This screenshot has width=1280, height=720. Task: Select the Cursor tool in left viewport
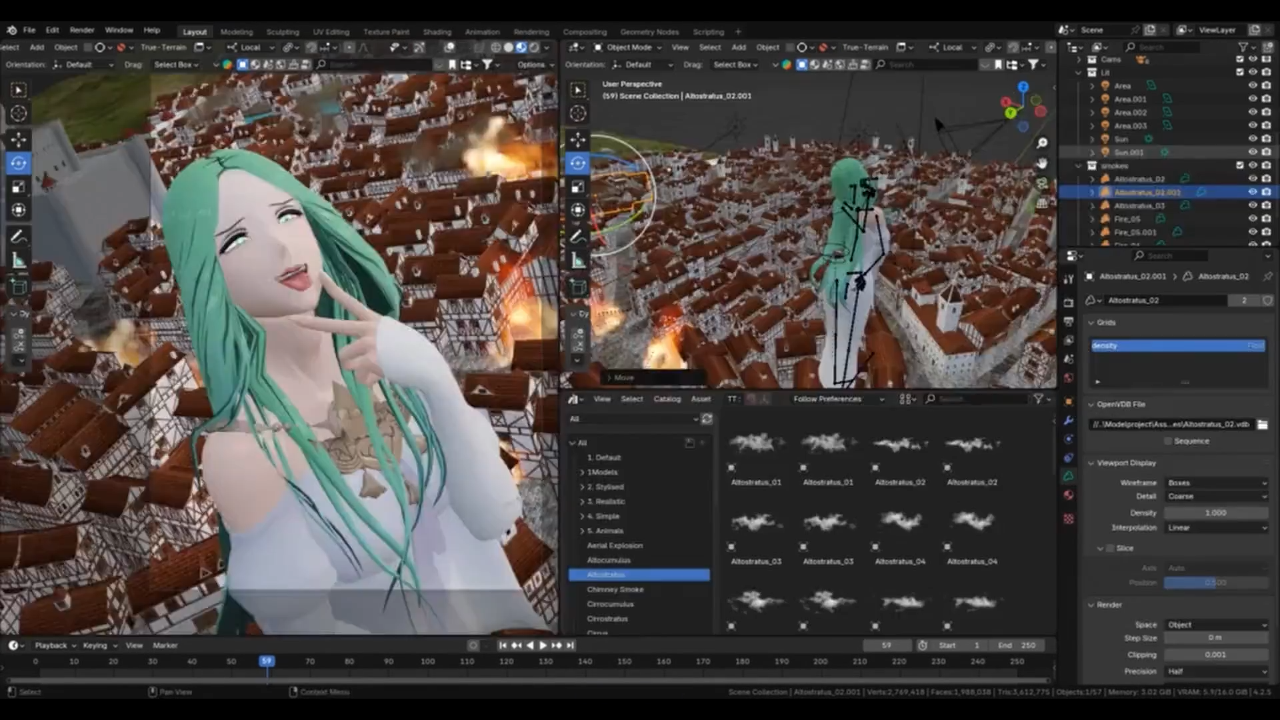tap(19, 114)
